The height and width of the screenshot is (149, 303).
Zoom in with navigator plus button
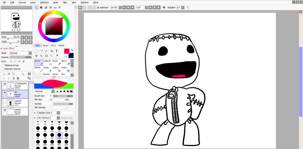click(26, 38)
